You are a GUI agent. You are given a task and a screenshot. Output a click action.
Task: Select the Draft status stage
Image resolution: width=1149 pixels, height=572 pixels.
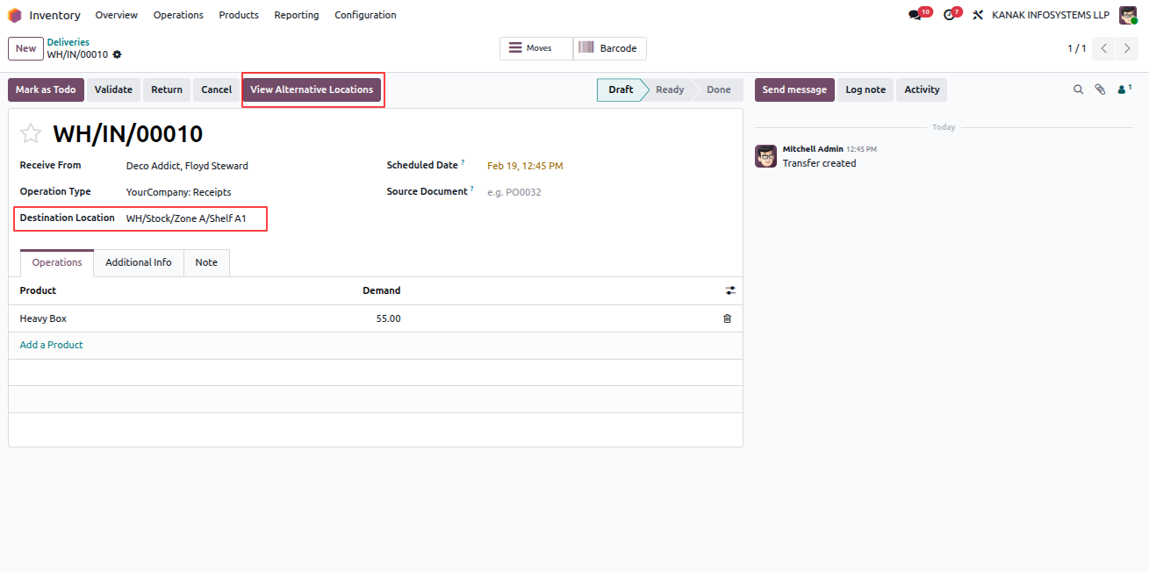click(x=621, y=89)
